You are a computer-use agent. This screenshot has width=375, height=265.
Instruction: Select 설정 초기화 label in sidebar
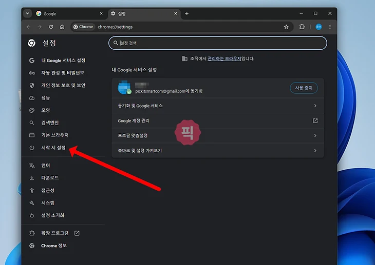(52, 215)
